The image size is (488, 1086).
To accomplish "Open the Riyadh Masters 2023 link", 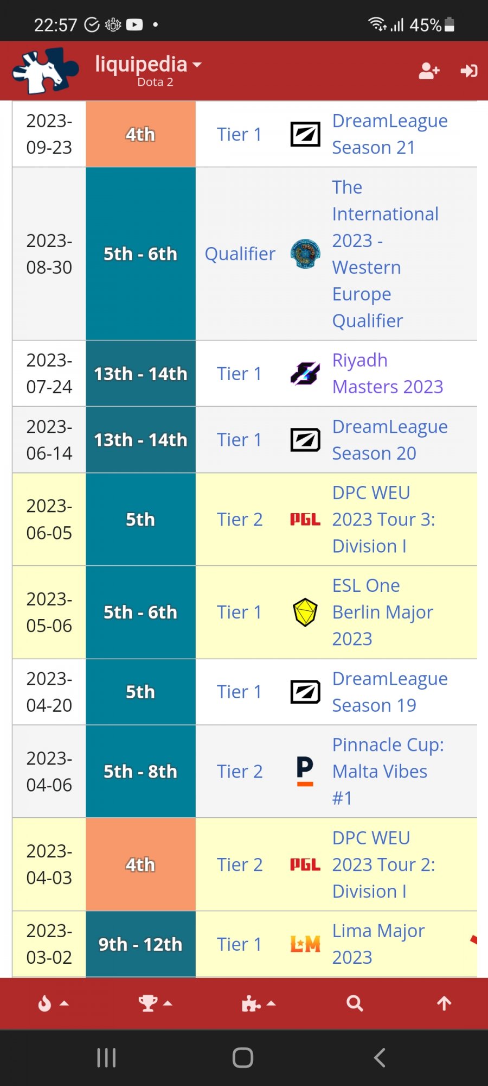I will point(387,374).
